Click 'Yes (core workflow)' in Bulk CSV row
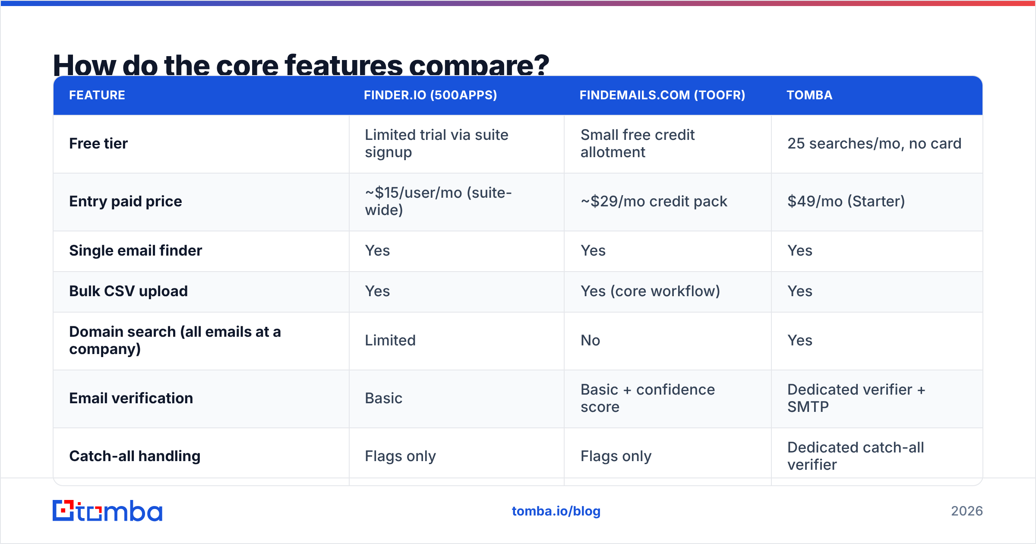Viewport: 1036px width, 544px height. pyautogui.click(x=650, y=291)
